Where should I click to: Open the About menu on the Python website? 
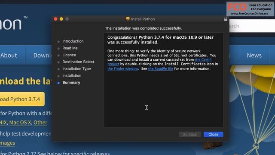(x=9, y=56)
